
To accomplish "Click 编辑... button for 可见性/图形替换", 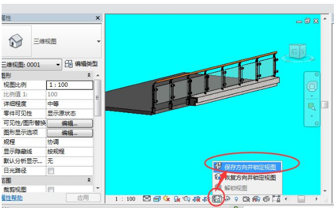I will (x=70, y=123).
